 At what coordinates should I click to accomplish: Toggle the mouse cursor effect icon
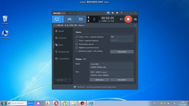click(89, 18)
